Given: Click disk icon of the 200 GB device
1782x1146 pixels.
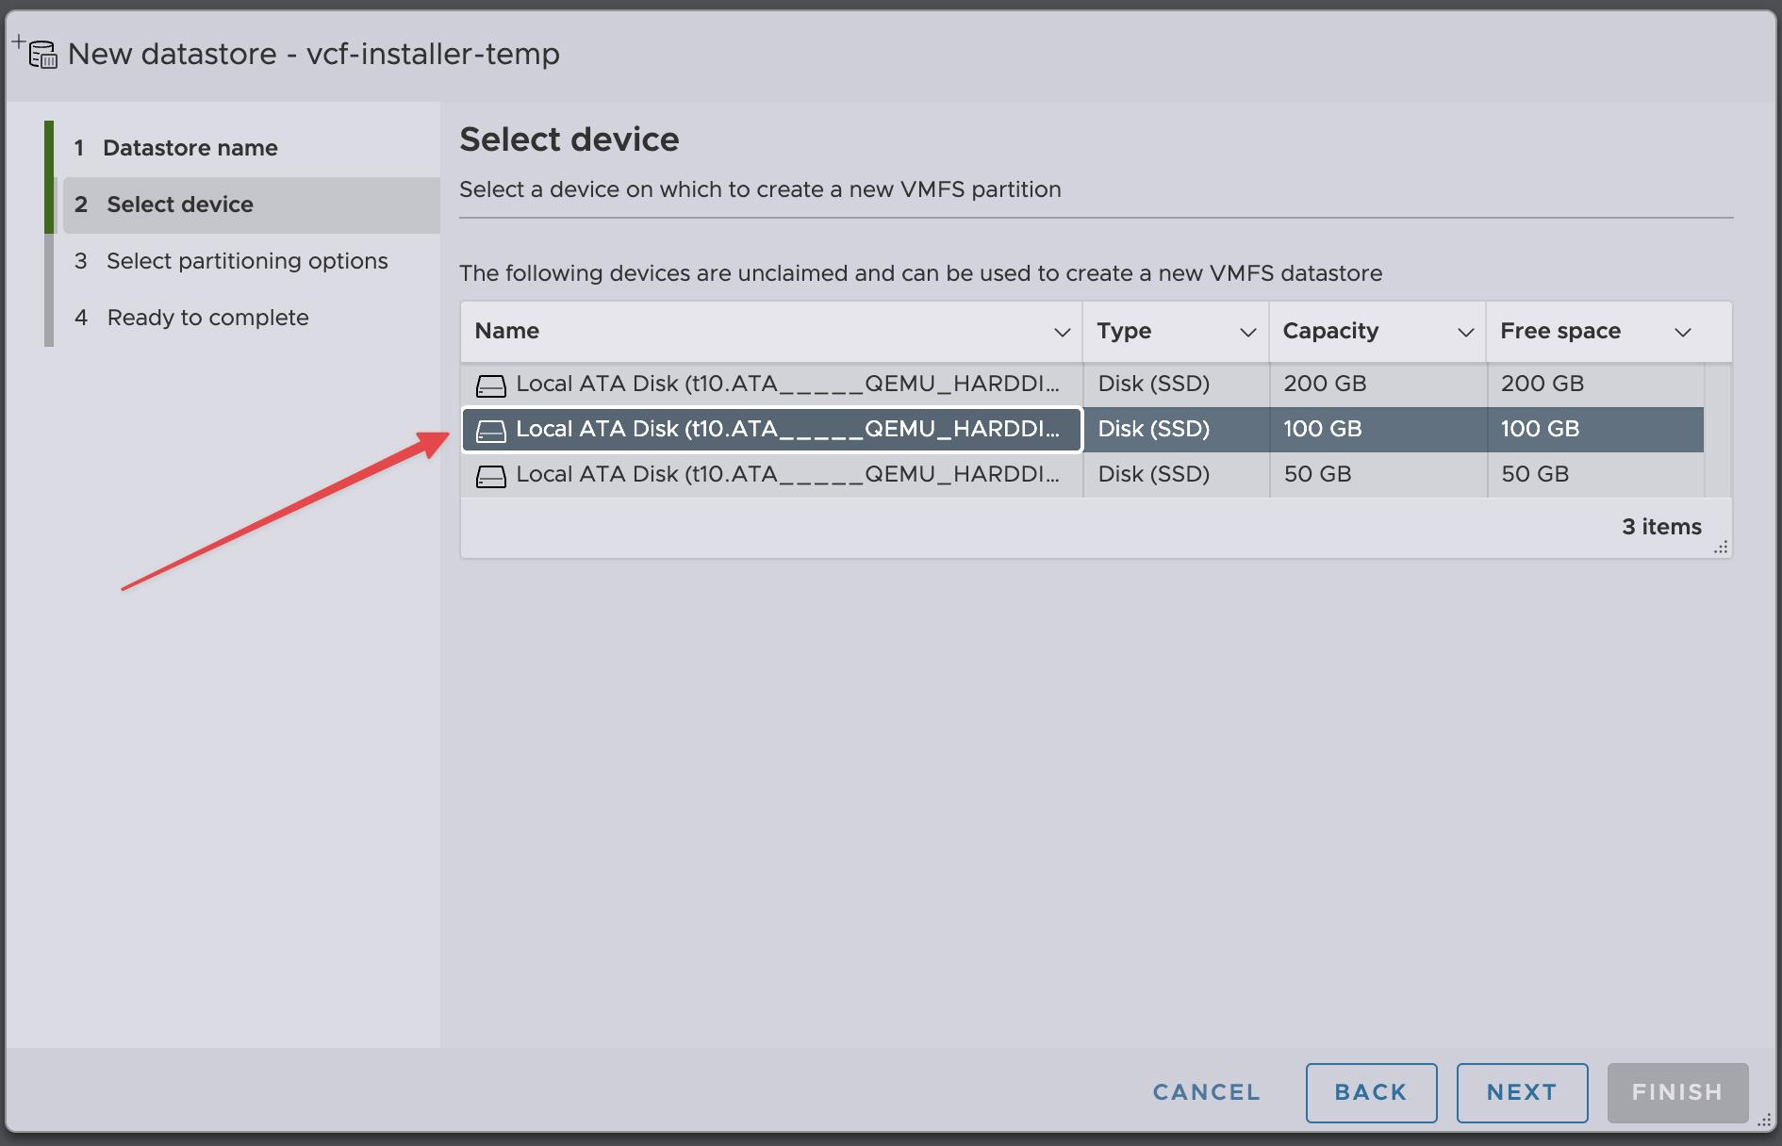Looking at the screenshot, I should (490, 385).
